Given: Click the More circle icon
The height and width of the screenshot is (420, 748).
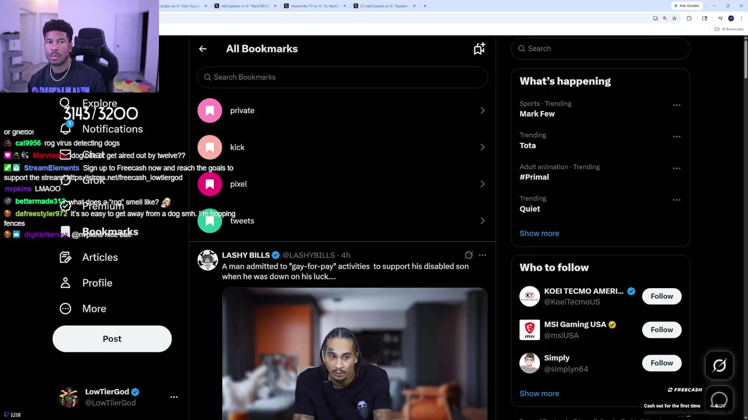Looking at the screenshot, I should pyautogui.click(x=65, y=309).
